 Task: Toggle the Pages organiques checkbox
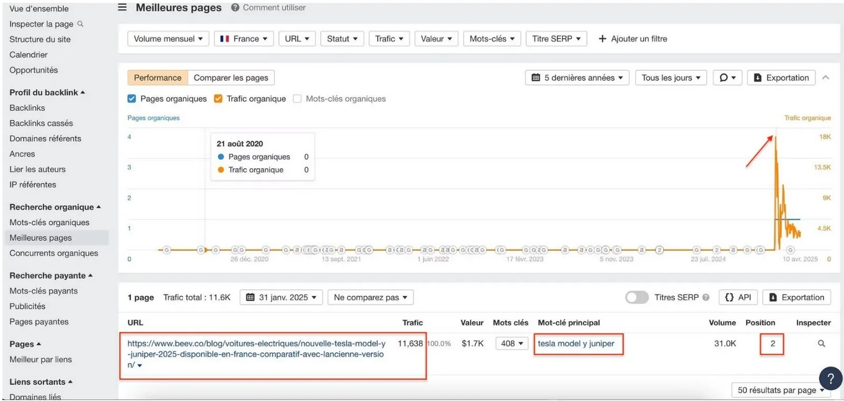132,99
